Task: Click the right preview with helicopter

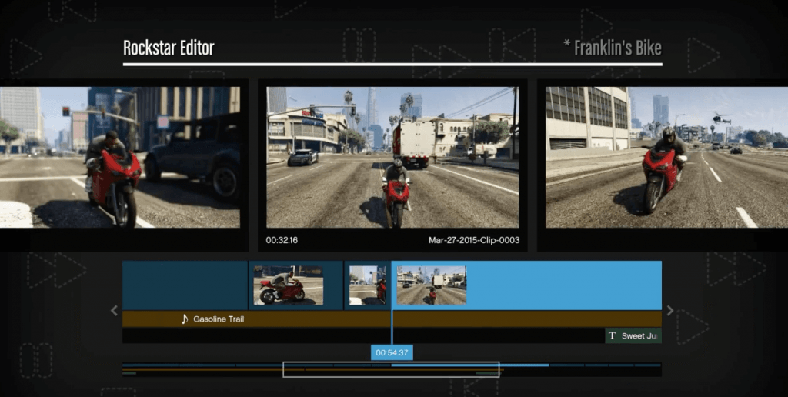Action: [667, 157]
